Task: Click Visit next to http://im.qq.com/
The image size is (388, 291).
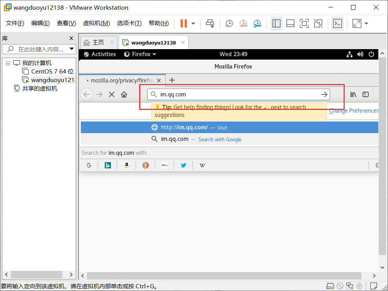Action: tap(222, 127)
